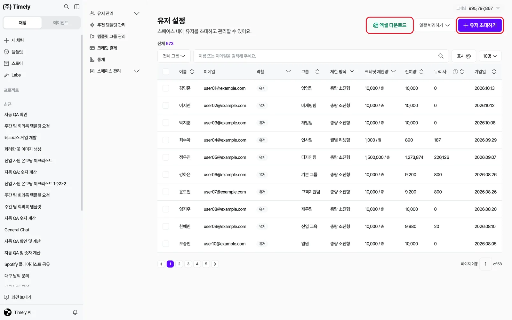Go to next page arrow
The image size is (512, 320).
[215, 264]
